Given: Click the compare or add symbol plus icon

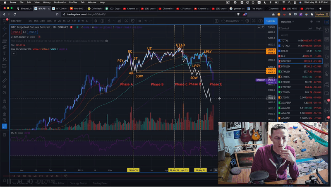Looking at the screenshot, I should (102, 21).
